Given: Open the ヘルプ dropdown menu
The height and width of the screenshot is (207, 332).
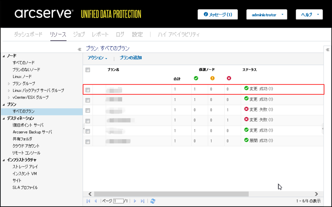Looking at the screenshot, I should pos(309,14).
